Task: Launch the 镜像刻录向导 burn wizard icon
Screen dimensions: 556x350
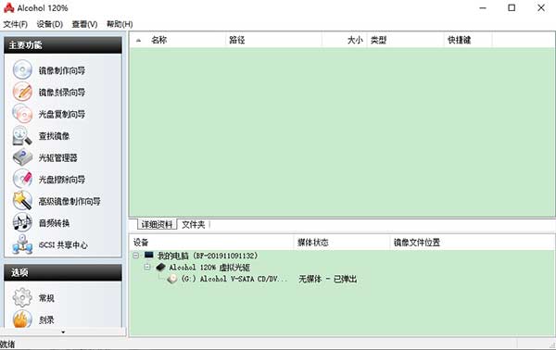Action: coord(22,92)
